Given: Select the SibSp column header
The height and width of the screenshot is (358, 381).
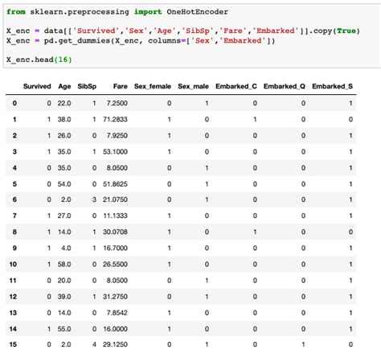Looking at the screenshot, I should point(87,86).
